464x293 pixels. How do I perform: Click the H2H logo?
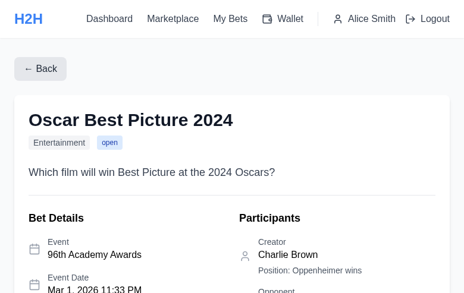tap(29, 19)
